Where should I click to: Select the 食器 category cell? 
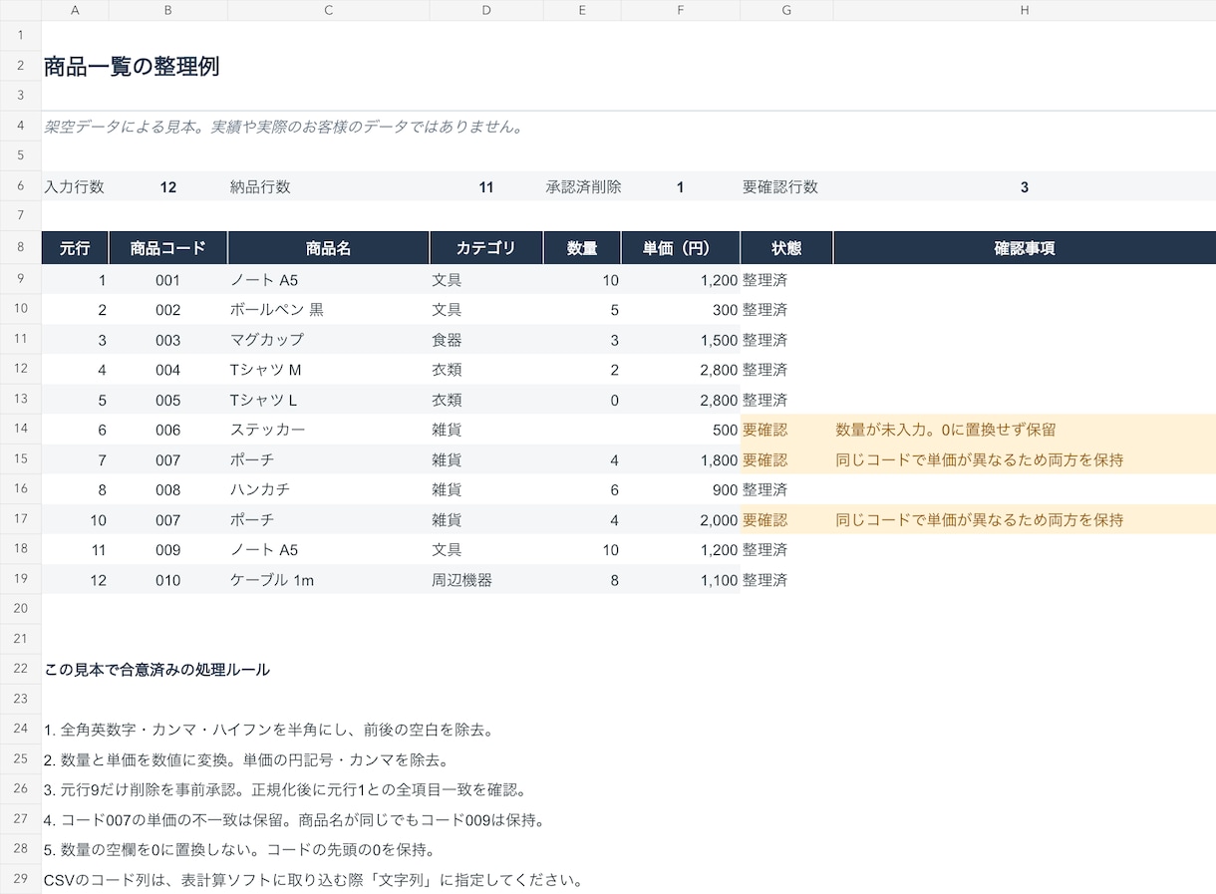coord(486,340)
